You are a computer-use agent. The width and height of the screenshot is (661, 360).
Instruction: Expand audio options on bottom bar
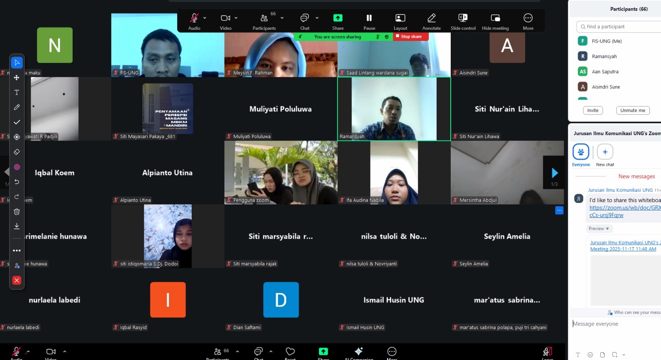coord(28,352)
